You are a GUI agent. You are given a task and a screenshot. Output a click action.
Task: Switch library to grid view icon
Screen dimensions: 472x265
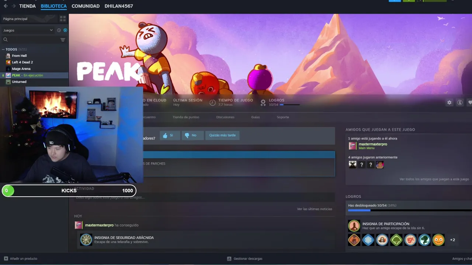[63, 19]
